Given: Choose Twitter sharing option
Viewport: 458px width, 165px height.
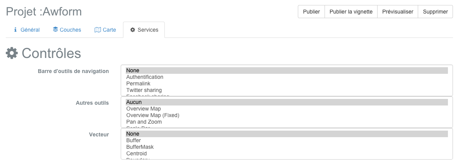Looking at the screenshot, I should point(287,90).
